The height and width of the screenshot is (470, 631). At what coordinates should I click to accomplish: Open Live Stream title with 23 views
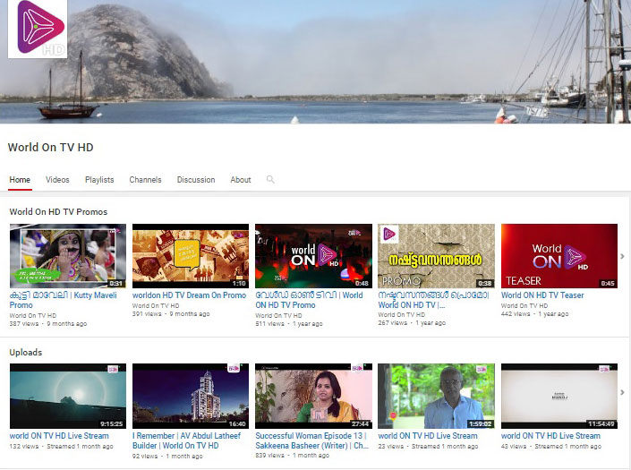click(428, 436)
